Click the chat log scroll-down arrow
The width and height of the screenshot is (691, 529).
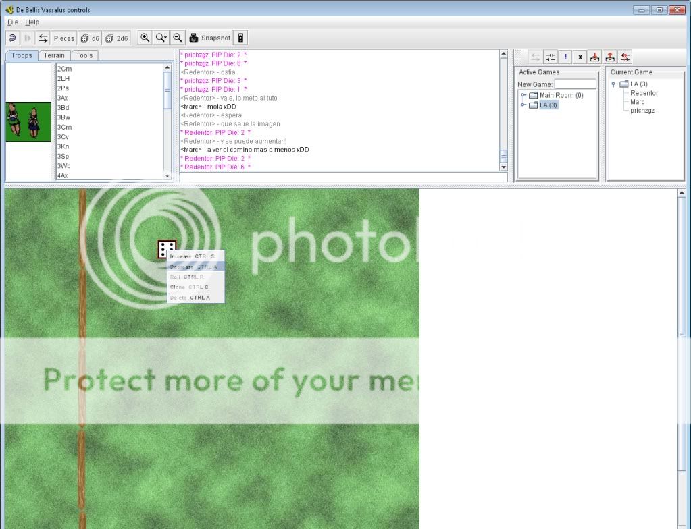click(503, 167)
